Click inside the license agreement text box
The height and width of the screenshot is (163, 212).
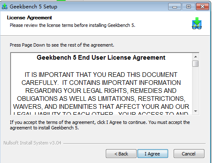tap(102, 84)
